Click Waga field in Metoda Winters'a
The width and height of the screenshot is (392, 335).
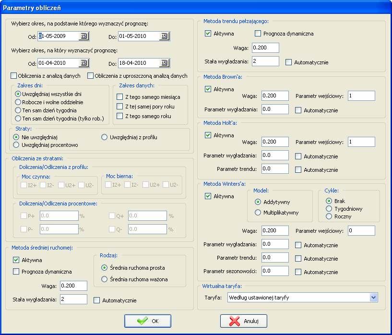(x=275, y=230)
